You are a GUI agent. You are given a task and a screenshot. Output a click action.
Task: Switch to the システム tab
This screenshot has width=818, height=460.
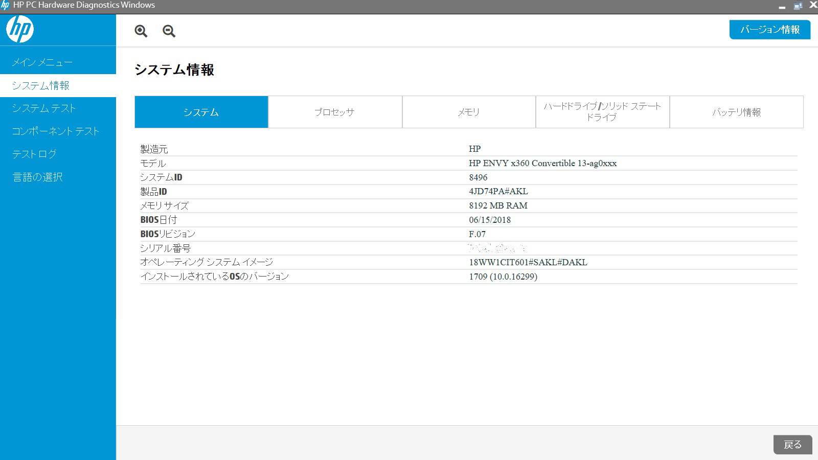pyautogui.click(x=201, y=112)
